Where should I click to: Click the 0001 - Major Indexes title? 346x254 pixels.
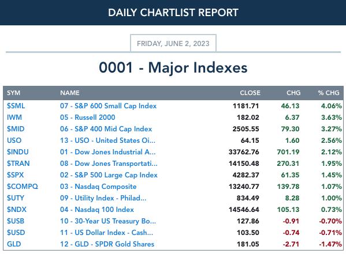173,67
